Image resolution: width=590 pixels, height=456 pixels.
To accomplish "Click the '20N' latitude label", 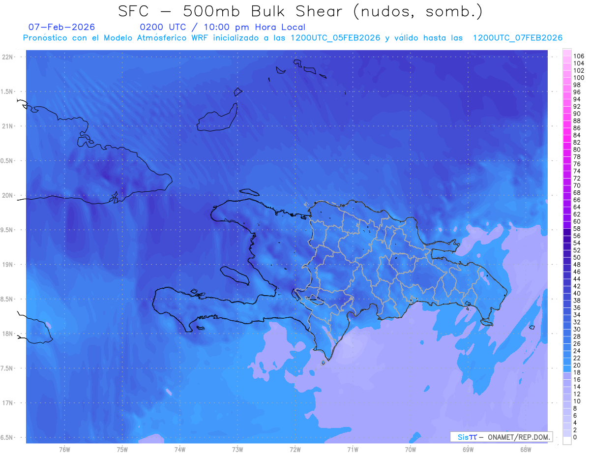I will pos(8,195).
